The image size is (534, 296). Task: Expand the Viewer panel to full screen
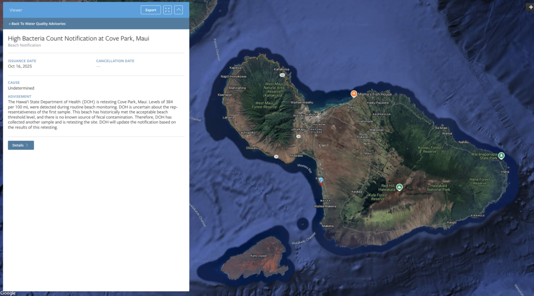click(167, 10)
